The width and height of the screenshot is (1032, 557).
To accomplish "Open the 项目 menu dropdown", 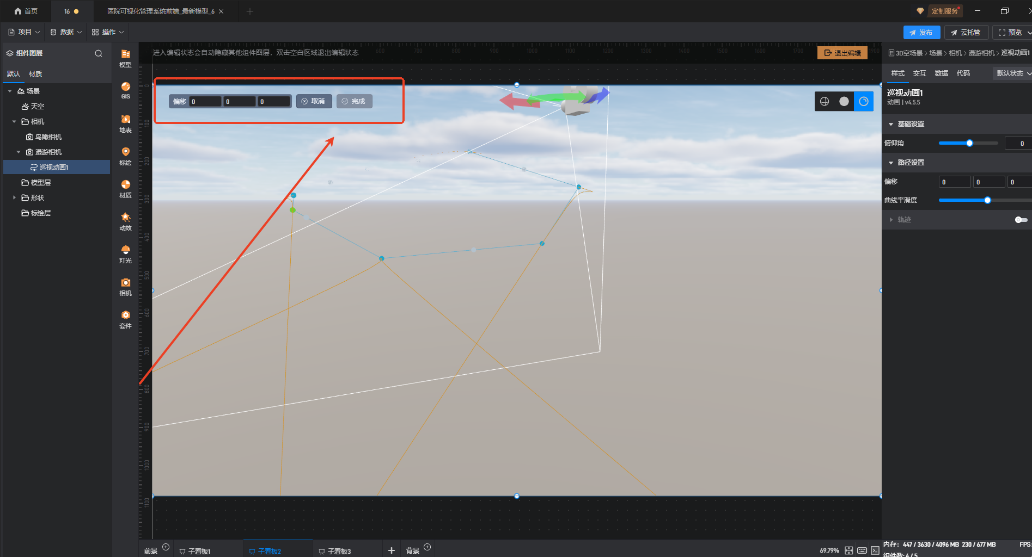I will coord(25,32).
